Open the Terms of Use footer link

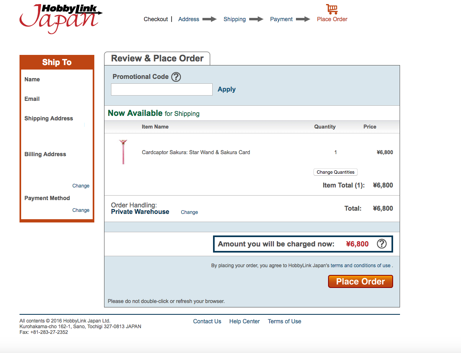285,322
